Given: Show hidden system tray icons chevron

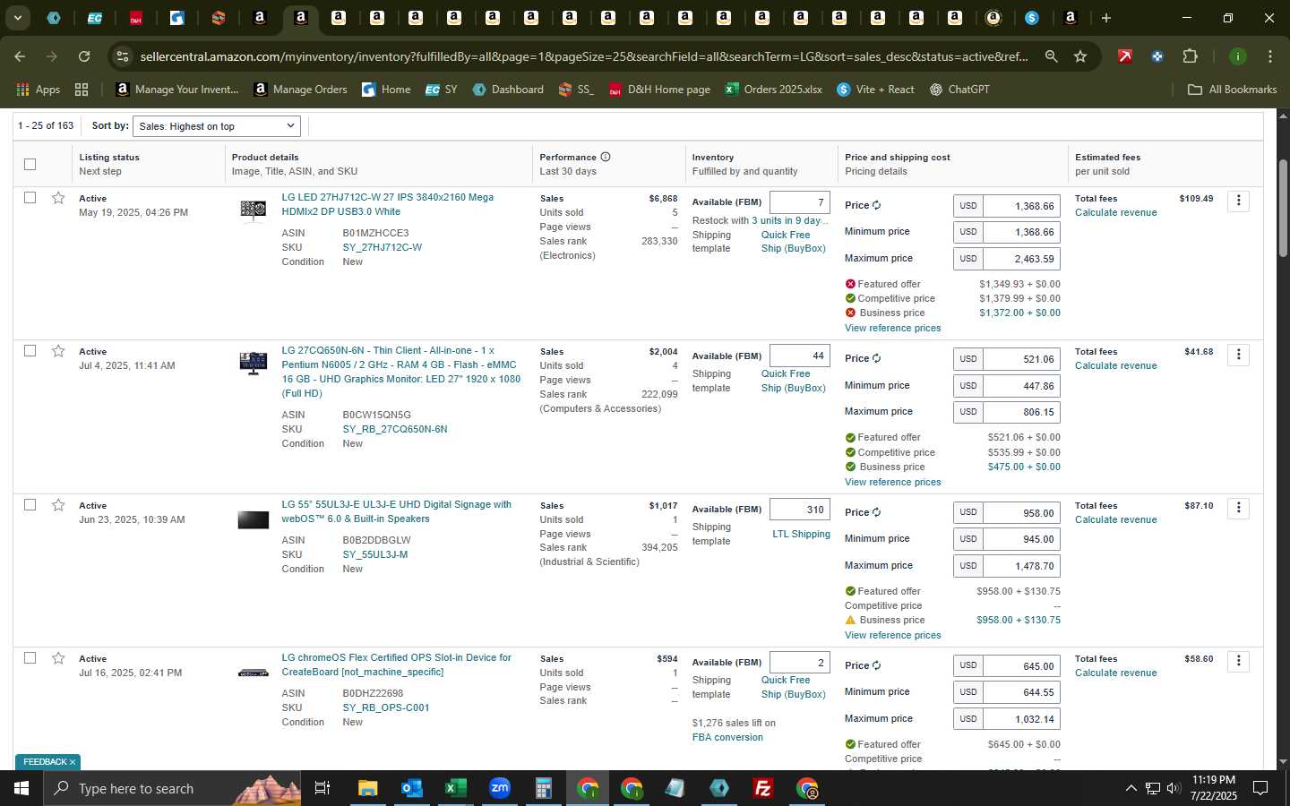Looking at the screenshot, I should 1131,788.
